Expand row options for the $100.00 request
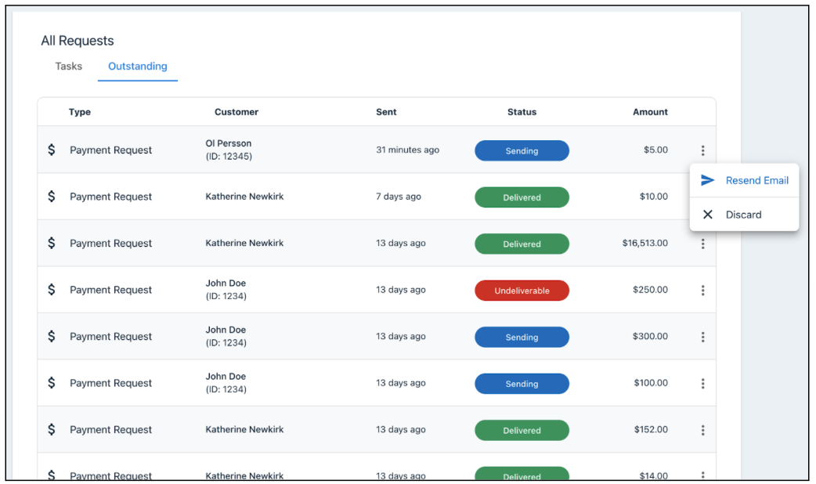This screenshot has height=484, width=816. 702,384
